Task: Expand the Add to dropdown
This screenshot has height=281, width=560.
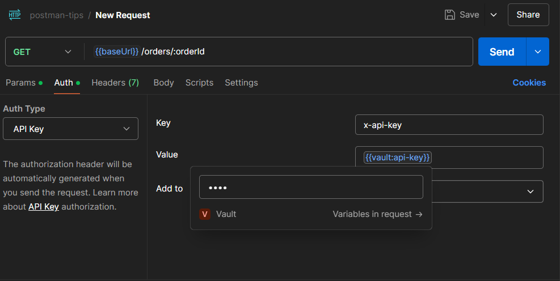Action: [x=530, y=191]
